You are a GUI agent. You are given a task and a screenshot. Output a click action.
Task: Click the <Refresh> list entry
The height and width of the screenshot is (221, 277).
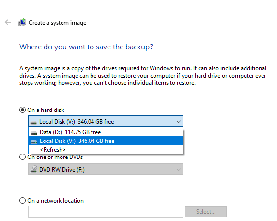tap(106, 150)
